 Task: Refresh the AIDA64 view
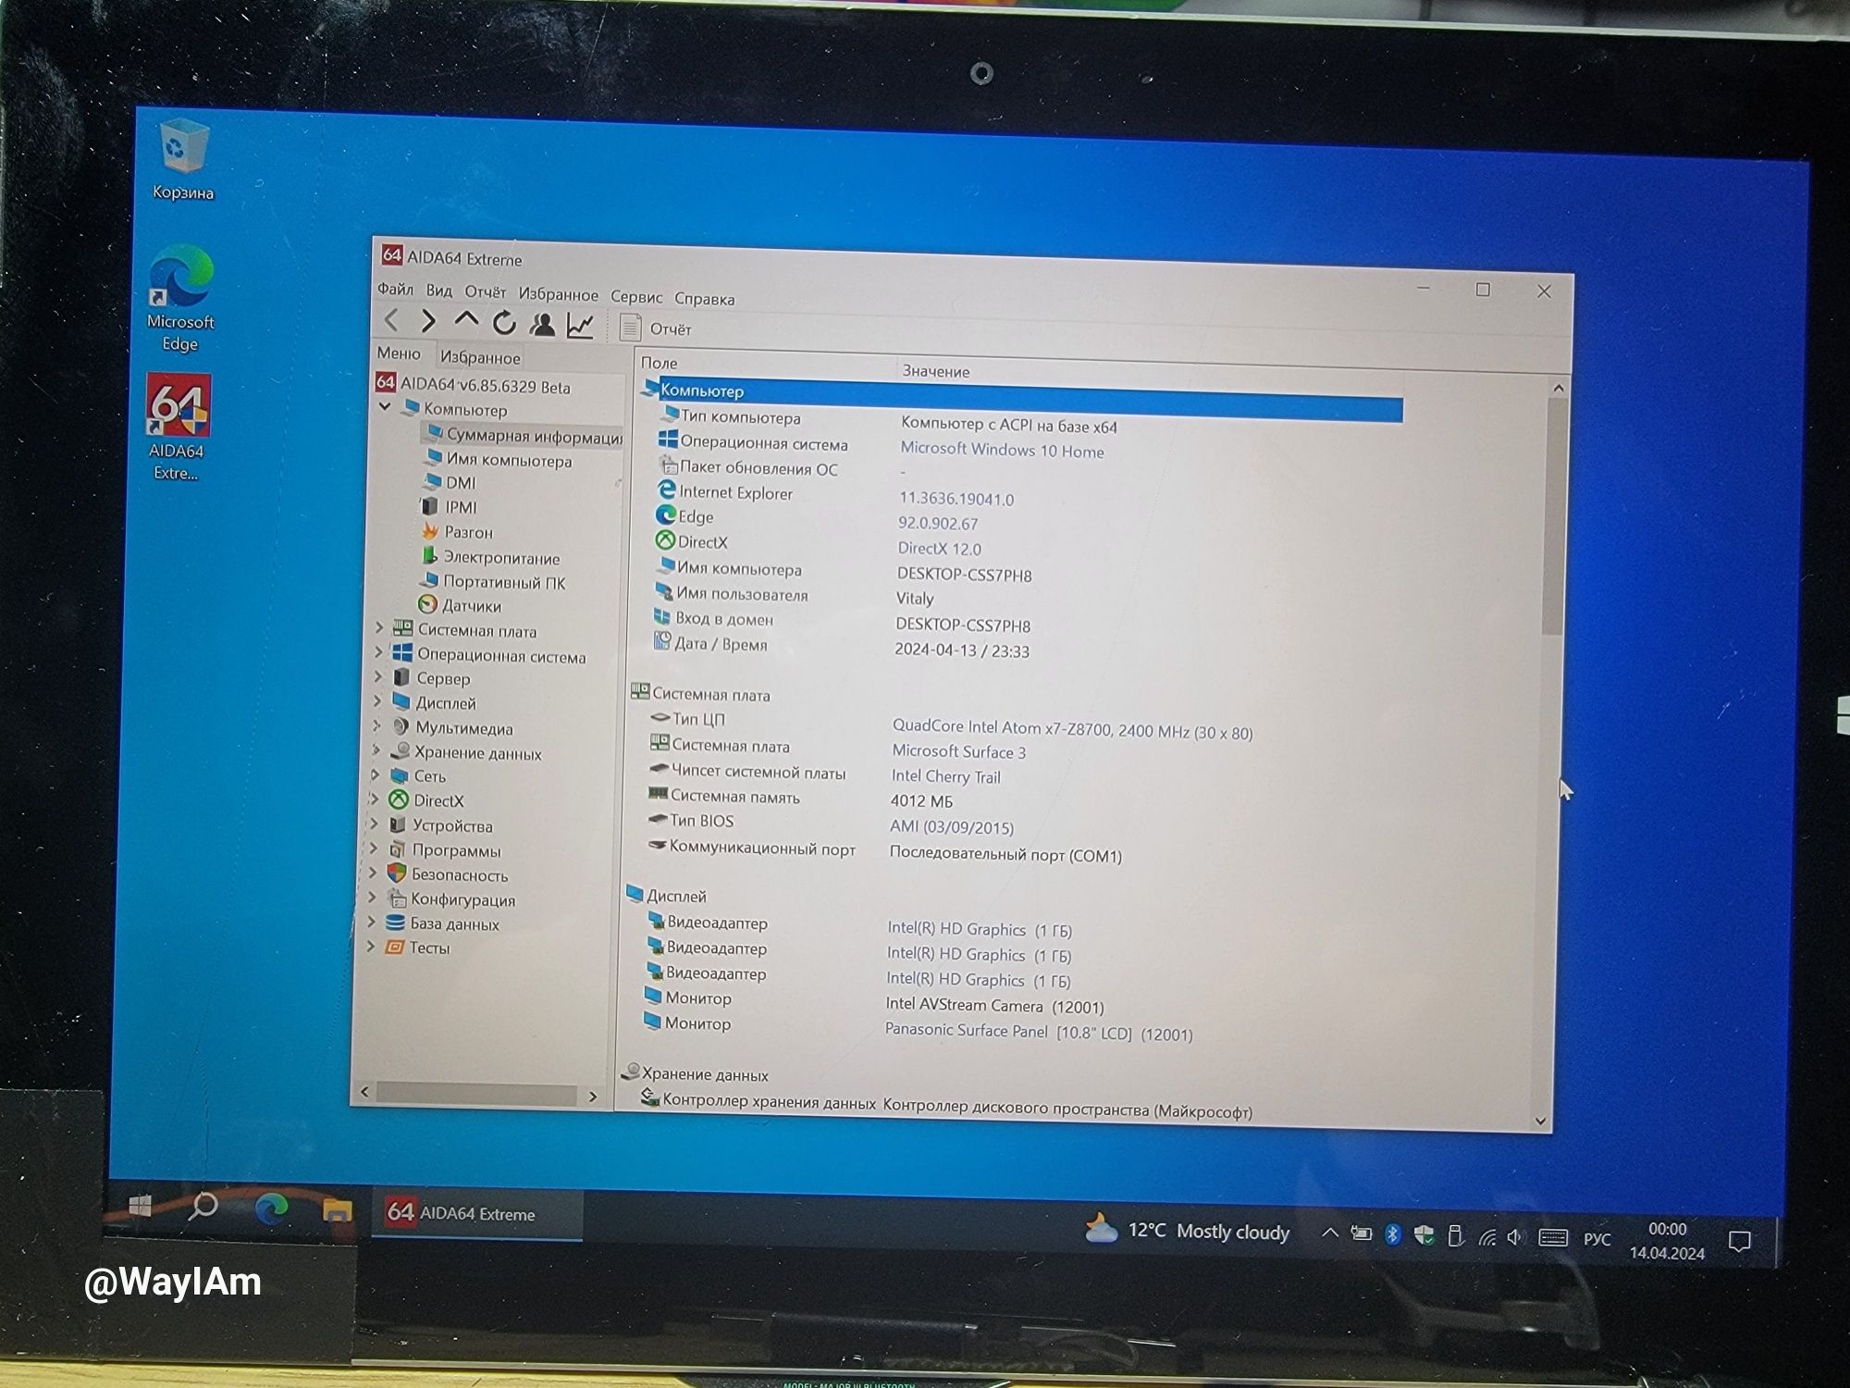504,323
